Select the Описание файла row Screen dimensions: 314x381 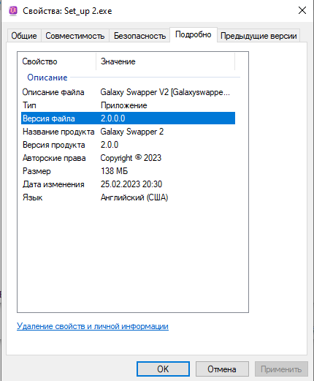click(128, 92)
